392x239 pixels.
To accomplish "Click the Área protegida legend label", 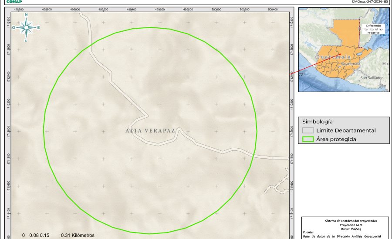I will 336,139.
